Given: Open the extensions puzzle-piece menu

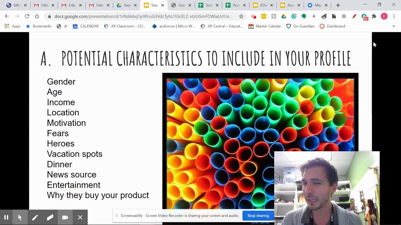Looking at the screenshot, I should pyautogui.click(x=374, y=16).
